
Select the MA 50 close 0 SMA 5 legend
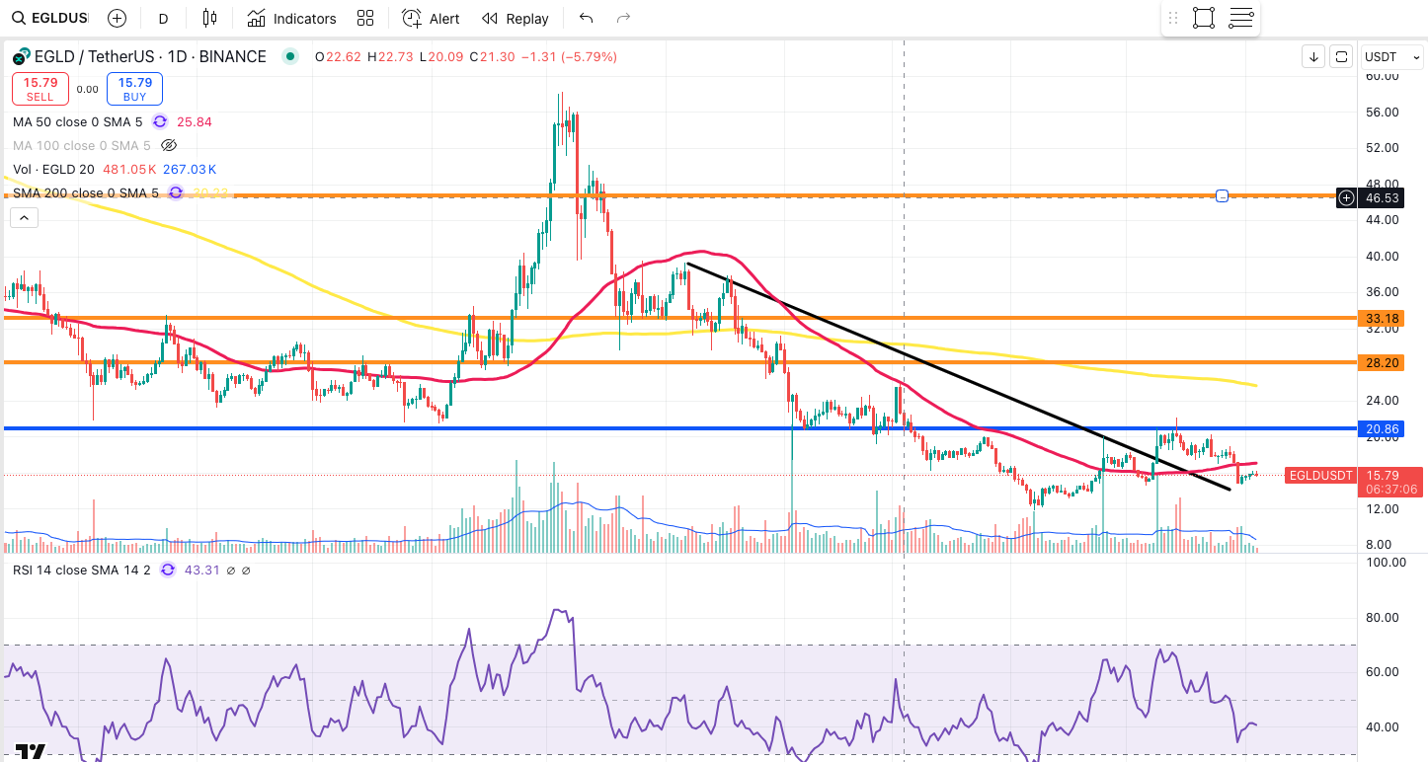78,122
